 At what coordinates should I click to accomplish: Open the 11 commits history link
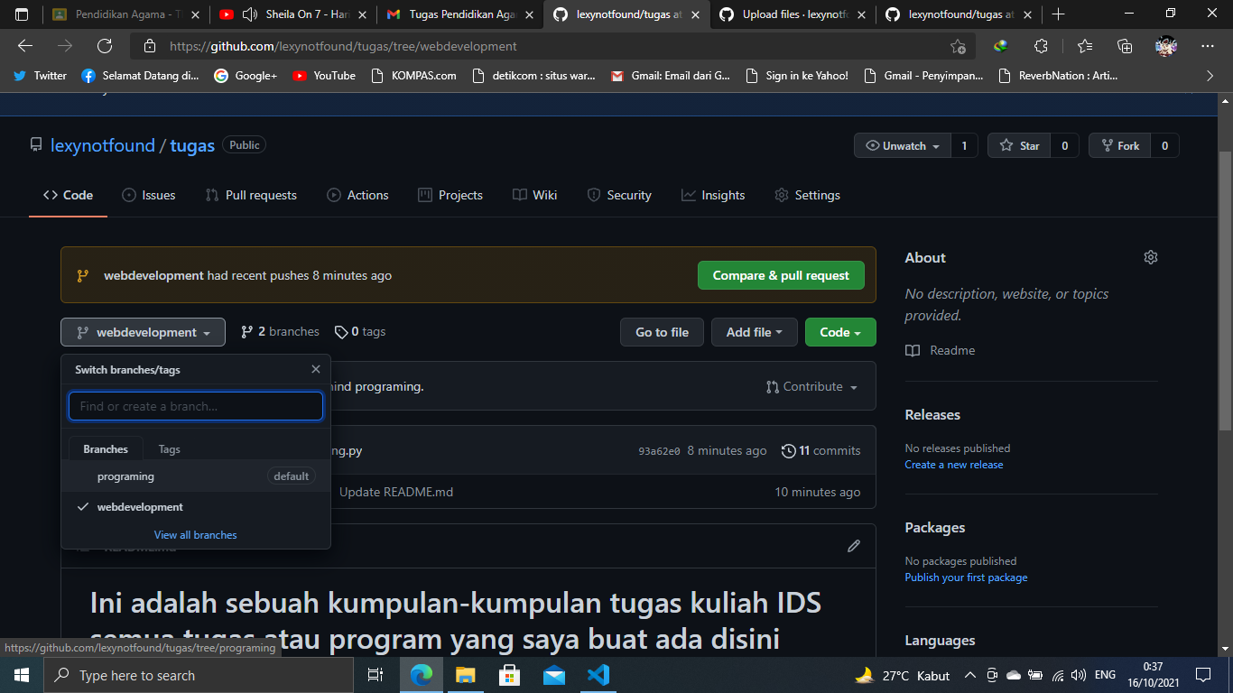pyautogui.click(x=820, y=450)
